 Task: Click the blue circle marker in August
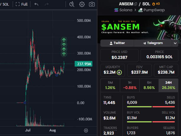coord(57,75)
